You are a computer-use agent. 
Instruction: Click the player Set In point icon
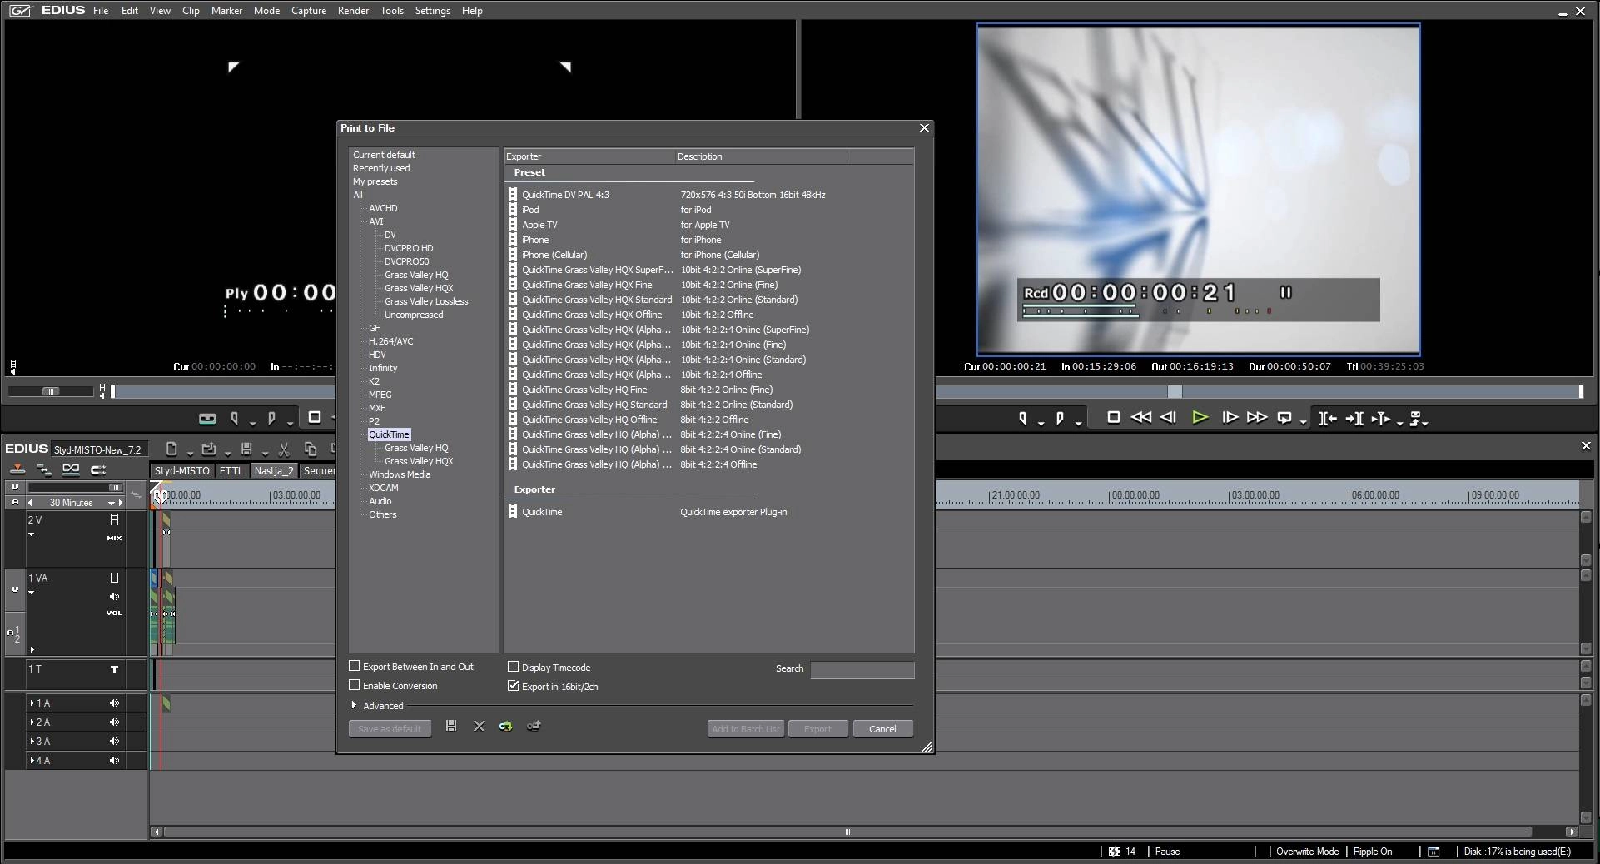235,418
